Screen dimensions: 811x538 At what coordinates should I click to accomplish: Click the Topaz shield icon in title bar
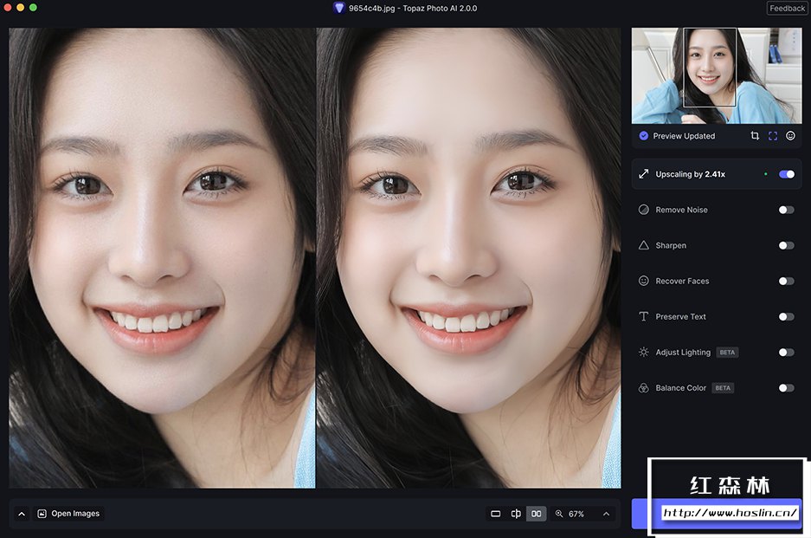tap(338, 8)
